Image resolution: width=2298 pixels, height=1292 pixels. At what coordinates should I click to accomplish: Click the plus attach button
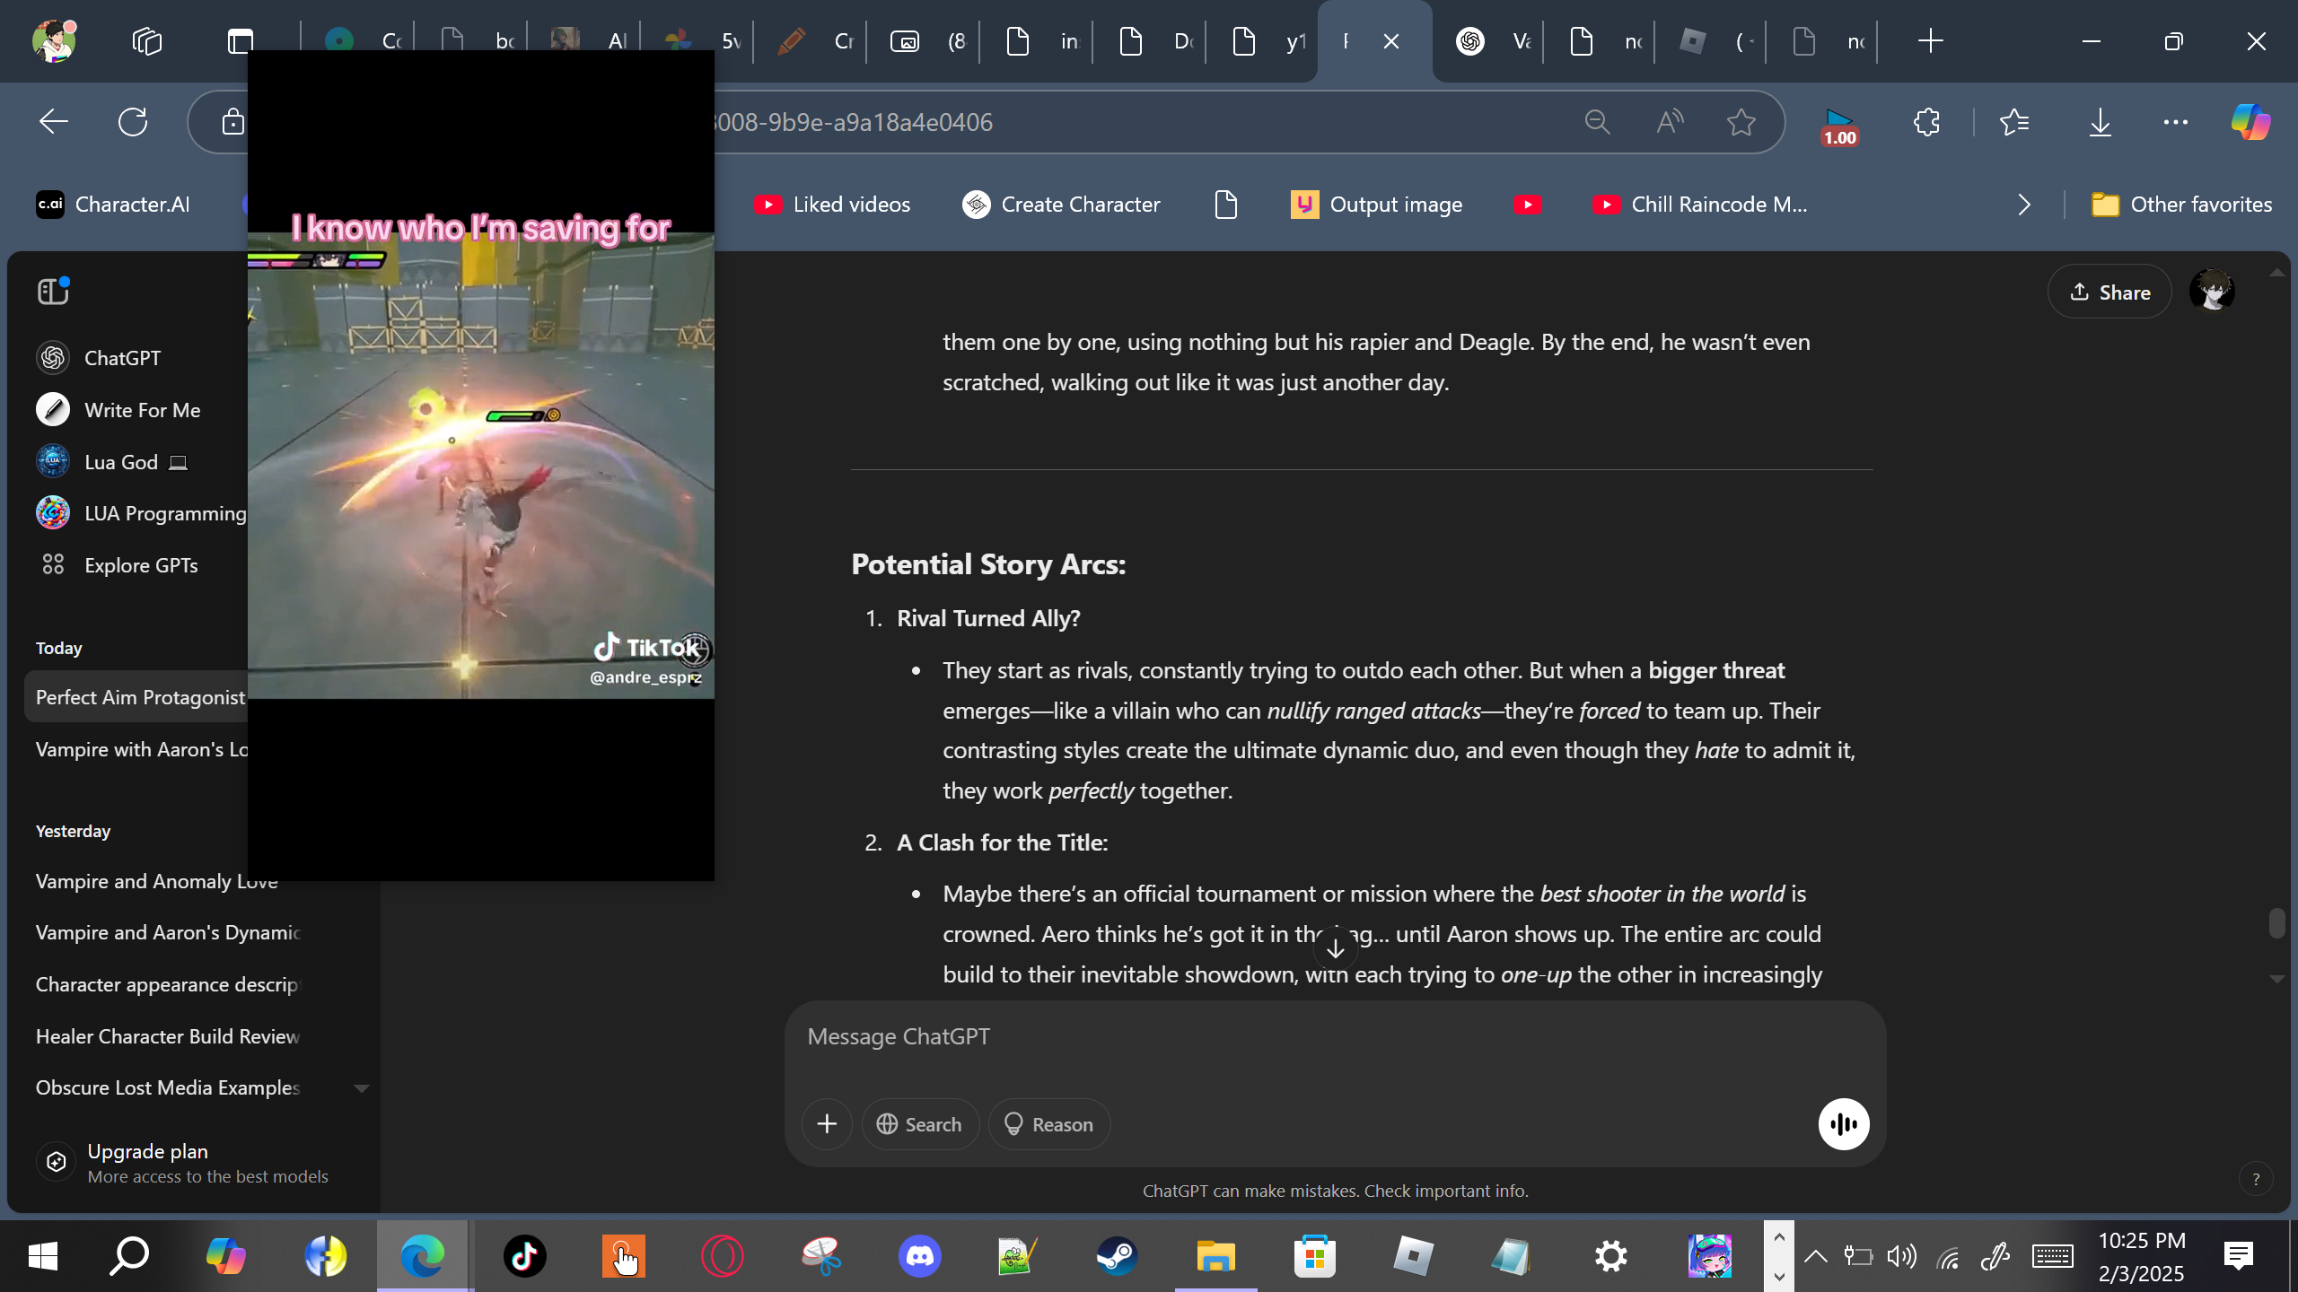click(827, 1124)
